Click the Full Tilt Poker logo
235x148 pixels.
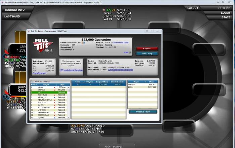coord(43,46)
